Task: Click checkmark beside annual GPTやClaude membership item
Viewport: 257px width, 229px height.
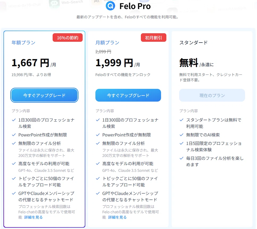Action: 14,193
